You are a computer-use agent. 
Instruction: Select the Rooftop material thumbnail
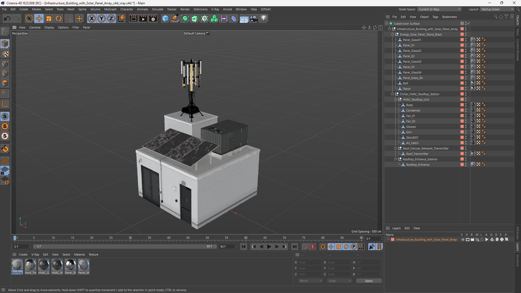(x=17, y=265)
